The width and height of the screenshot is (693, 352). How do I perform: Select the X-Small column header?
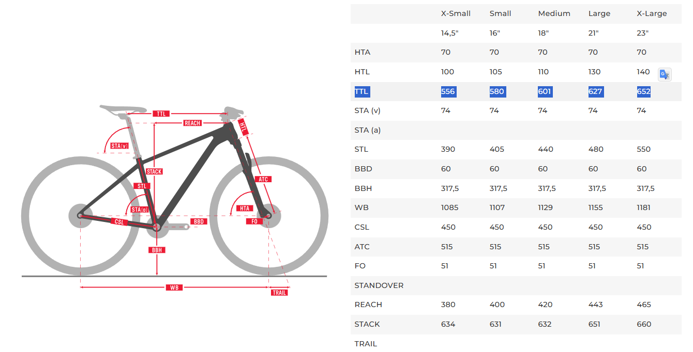pyautogui.click(x=456, y=13)
